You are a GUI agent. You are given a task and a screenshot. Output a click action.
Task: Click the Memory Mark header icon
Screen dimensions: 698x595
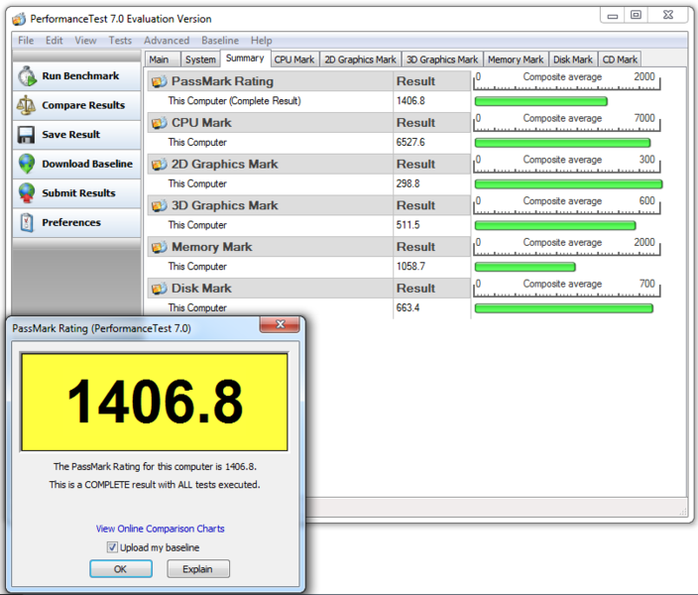click(159, 247)
